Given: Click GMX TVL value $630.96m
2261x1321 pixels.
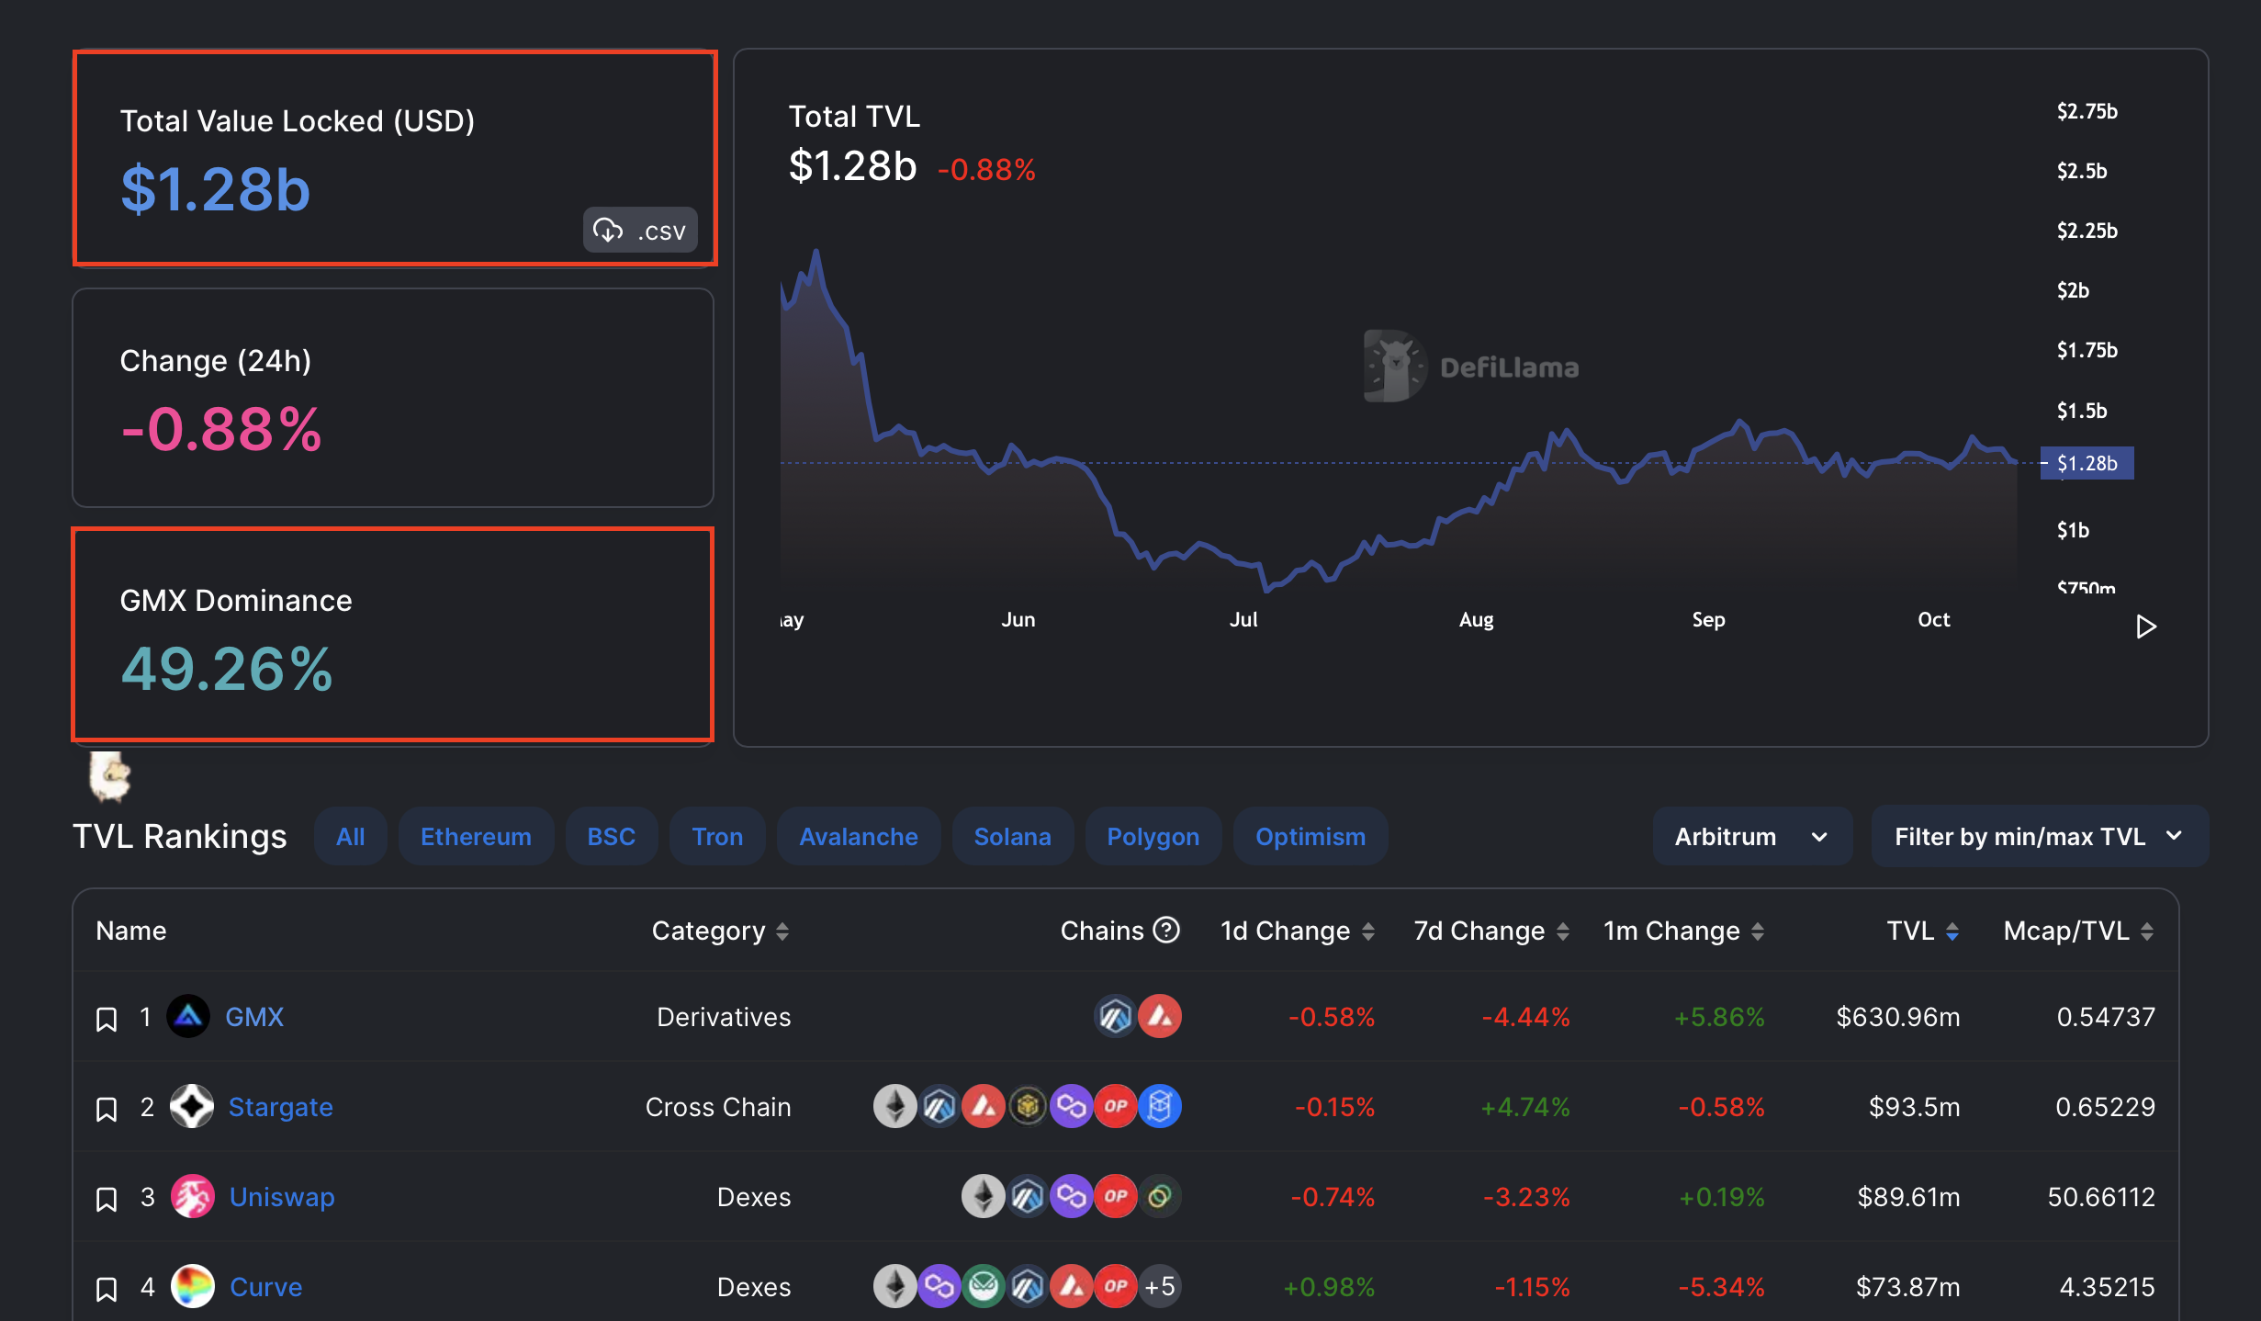Looking at the screenshot, I should (x=1898, y=1017).
